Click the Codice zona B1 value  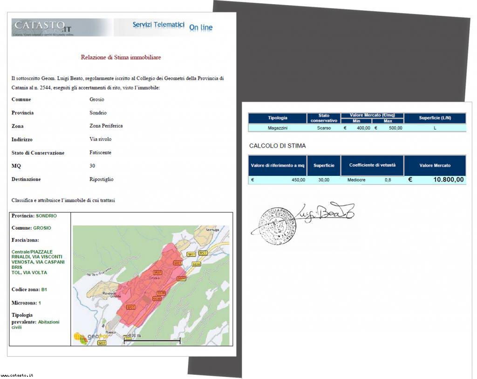click(x=44, y=290)
